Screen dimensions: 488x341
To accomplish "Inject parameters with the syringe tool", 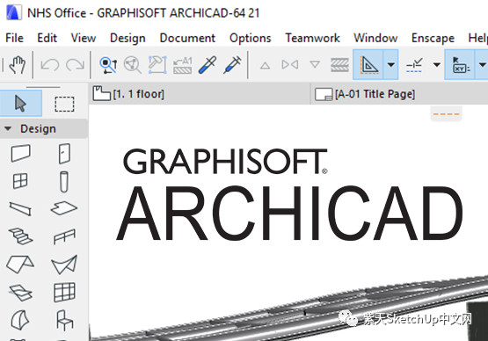I will [232, 65].
